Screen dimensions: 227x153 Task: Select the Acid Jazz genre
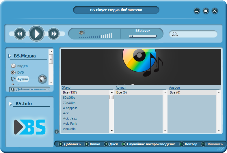coord(70,118)
